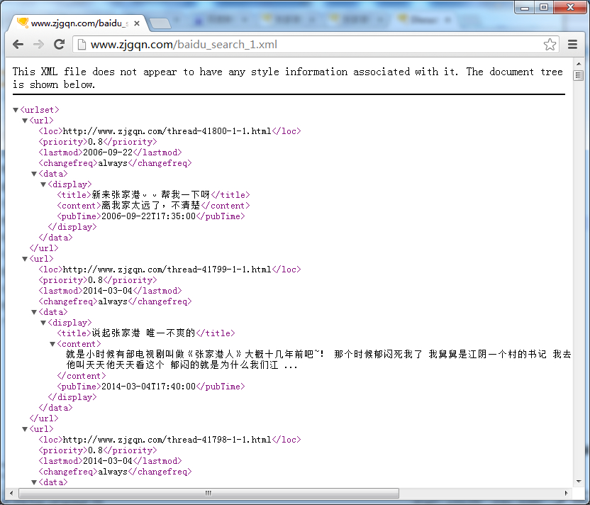Image resolution: width=590 pixels, height=505 pixels.
Task: Open the Chrome hamburger menu
Action: click(x=573, y=45)
